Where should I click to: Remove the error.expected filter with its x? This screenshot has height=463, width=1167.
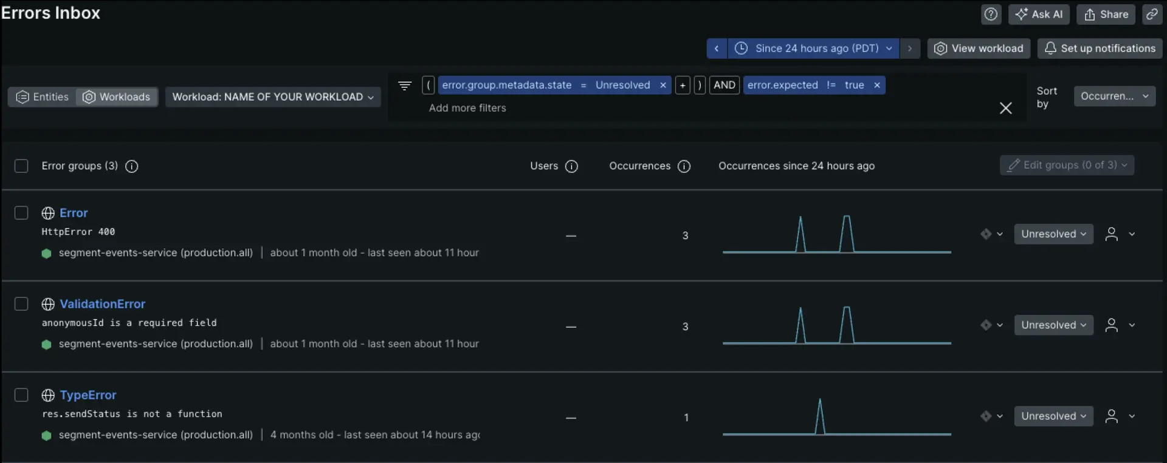pyautogui.click(x=876, y=86)
